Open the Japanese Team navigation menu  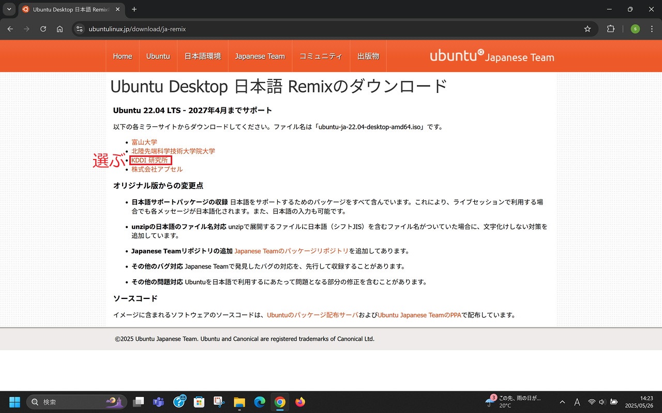coord(260,56)
